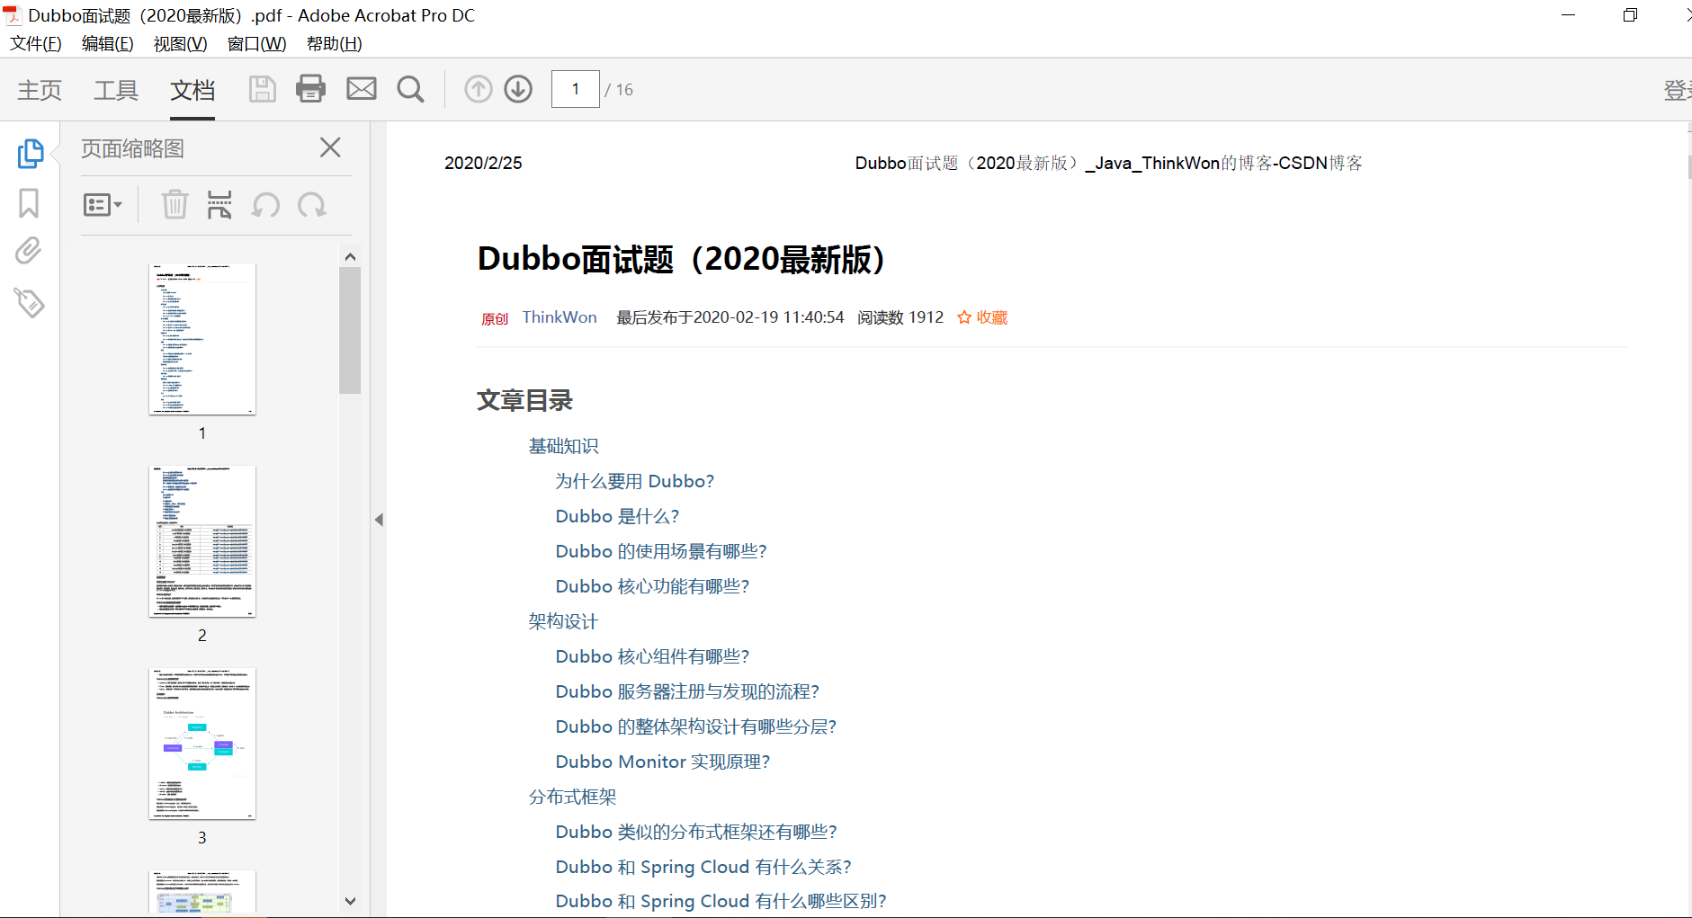
Task: Collapse the navigation pane arrow
Action: [x=379, y=520]
